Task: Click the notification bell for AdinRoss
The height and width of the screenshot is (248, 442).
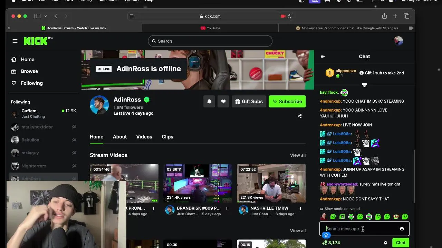Action: tap(209, 102)
